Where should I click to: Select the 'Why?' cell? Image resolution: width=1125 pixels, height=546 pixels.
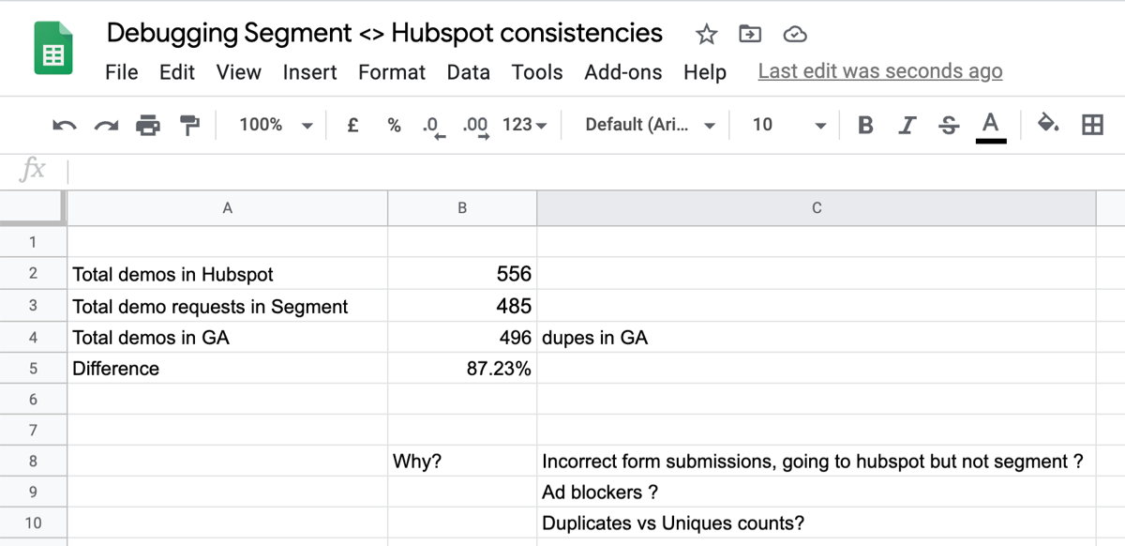click(462, 461)
